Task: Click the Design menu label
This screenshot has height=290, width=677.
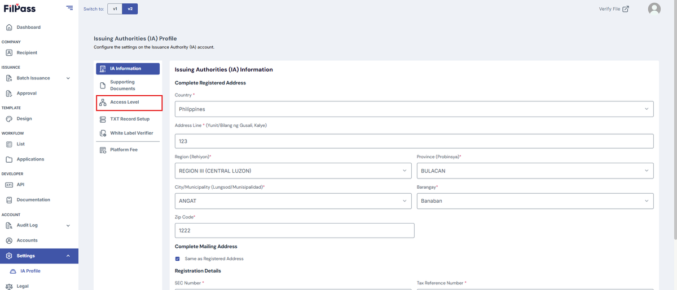Action: tap(24, 118)
